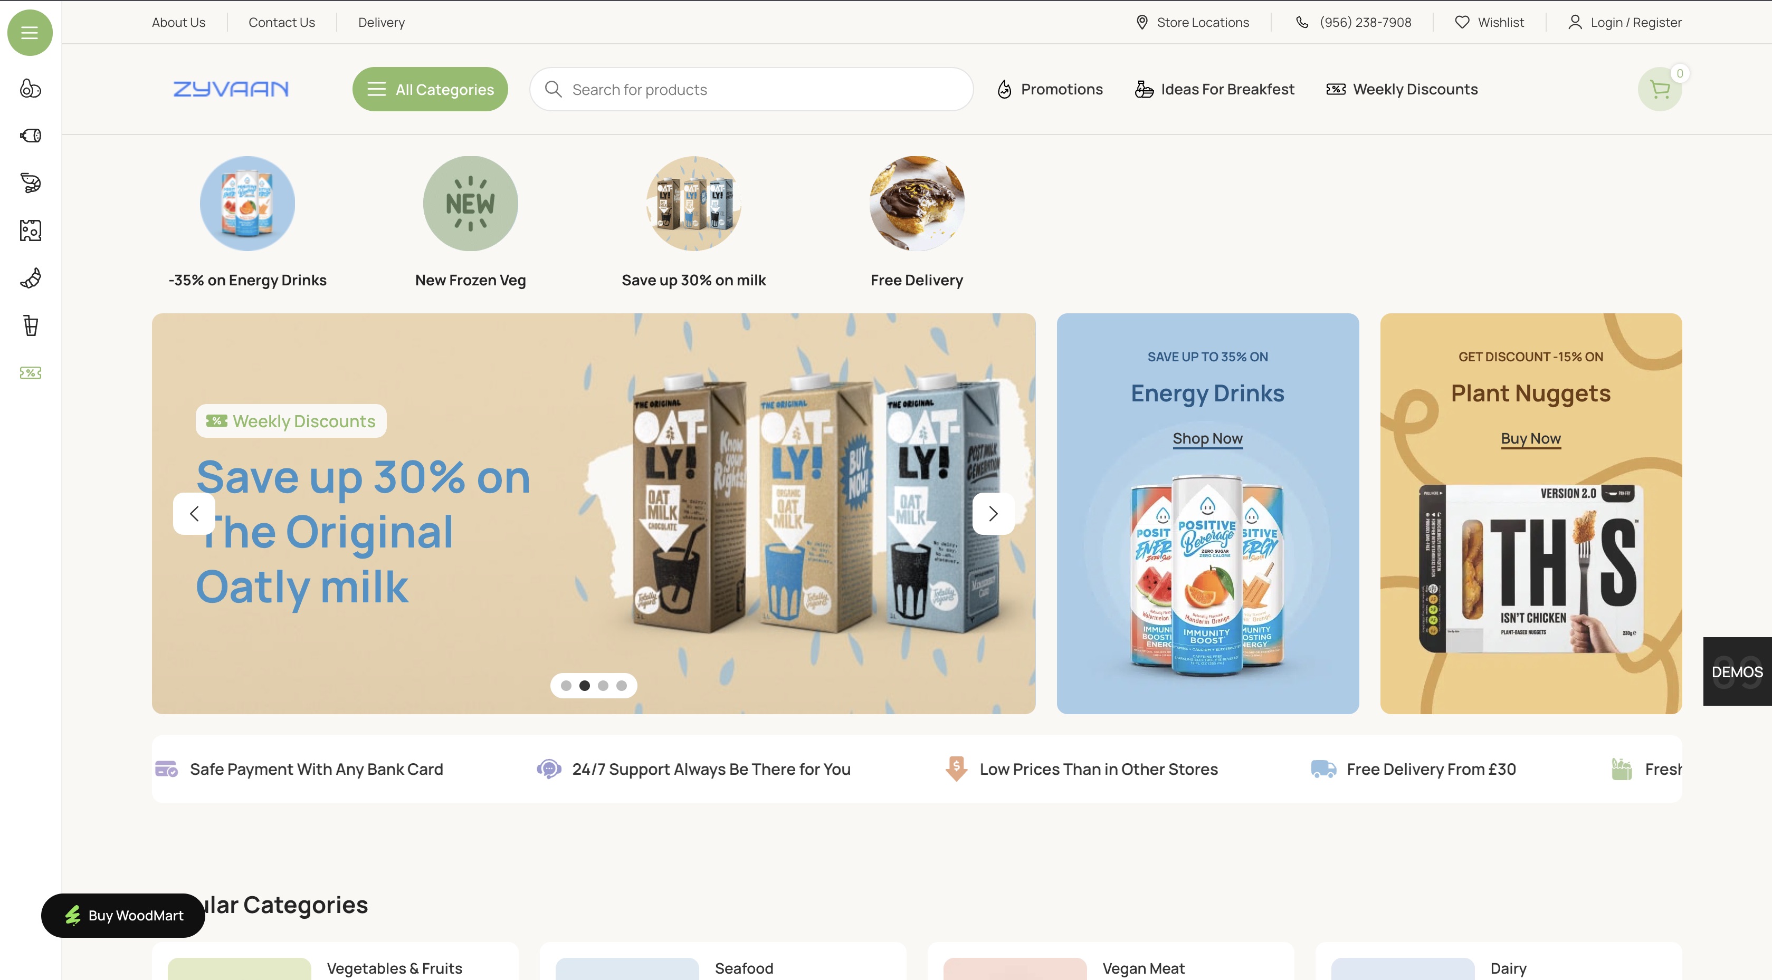Open the green hamburger sidebar menu
The image size is (1772, 980).
pos(30,32)
